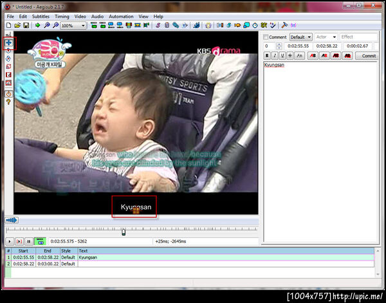
Task: Click the layer number stepper arrows
Action: pyautogui.click(x=279, y=46)
